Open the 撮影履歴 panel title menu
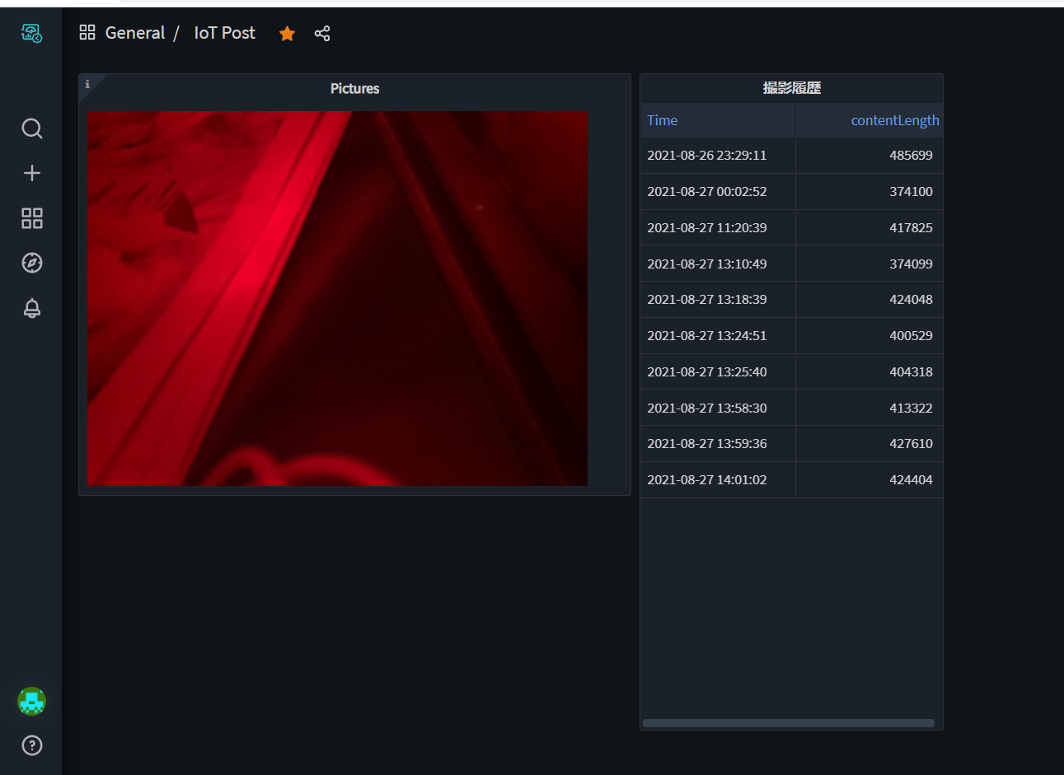This screenshot has width=1064, height=775. (791, 88)
